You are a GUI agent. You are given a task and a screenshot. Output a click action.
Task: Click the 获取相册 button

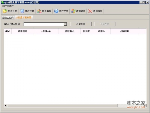(x=81, y=24)
